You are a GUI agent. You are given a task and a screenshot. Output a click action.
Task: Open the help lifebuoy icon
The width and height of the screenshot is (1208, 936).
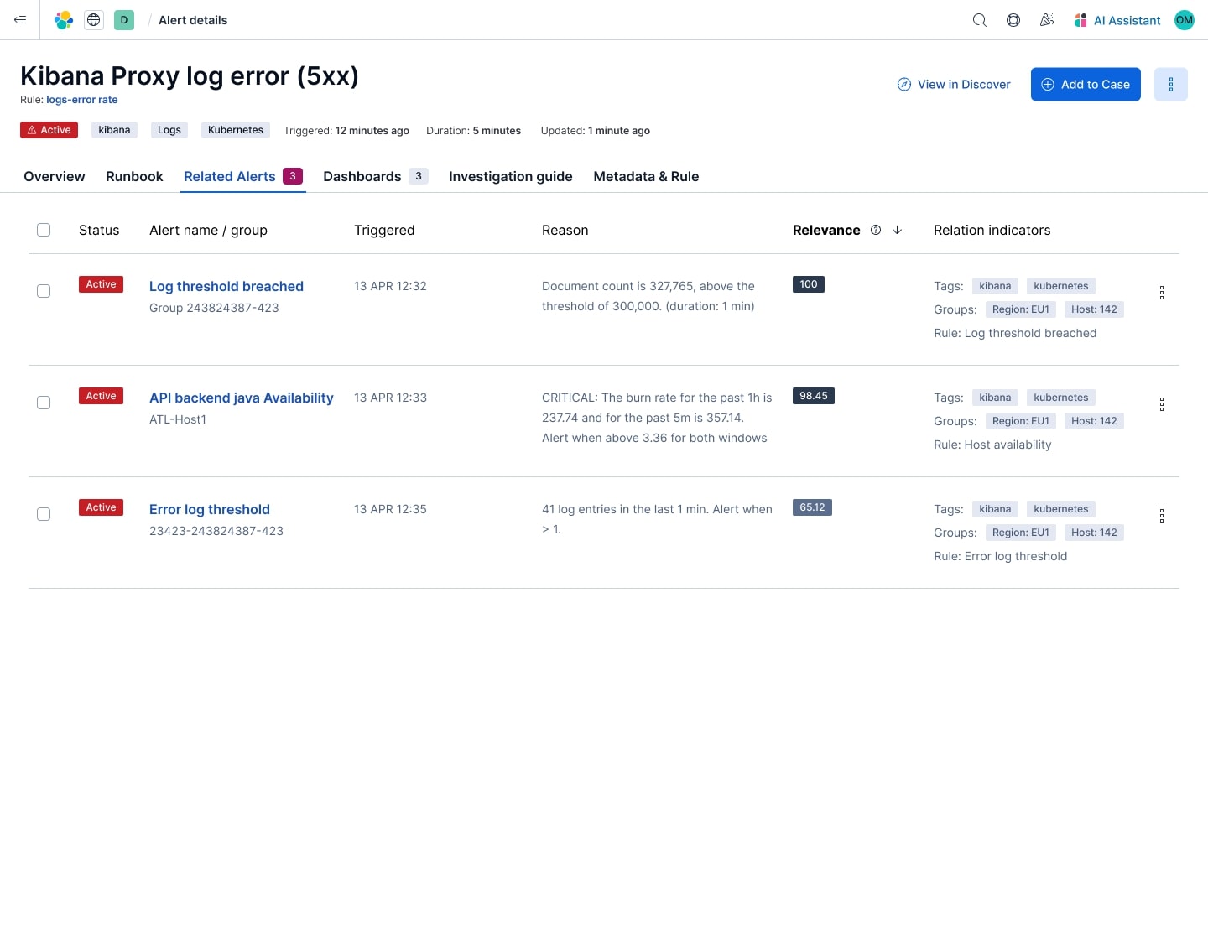point(1013,20)
